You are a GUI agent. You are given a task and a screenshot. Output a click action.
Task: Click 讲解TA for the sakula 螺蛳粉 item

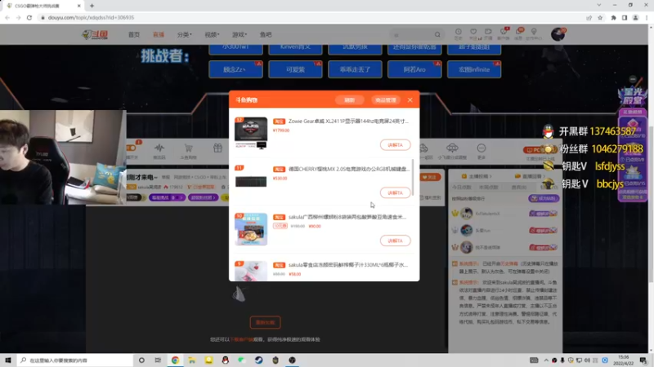pyautogui.click(x=395, y=241)
